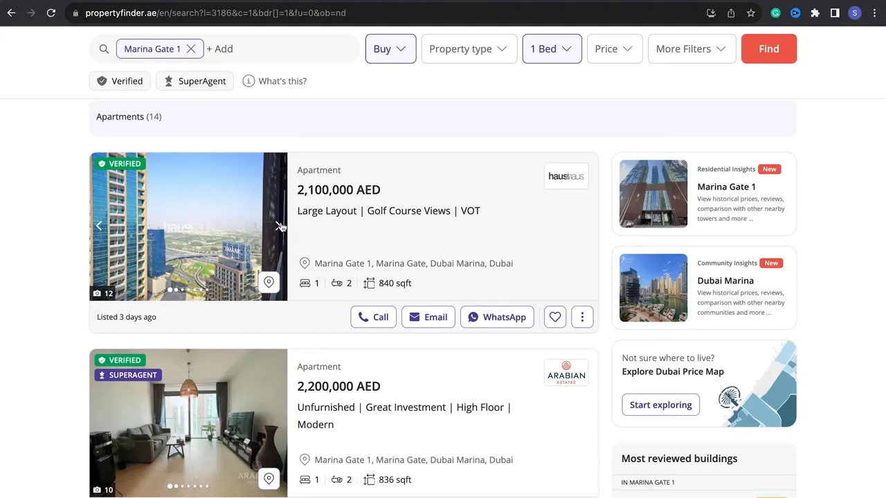
Task: Expand More Filters options
Action: (x=691, y=49)
